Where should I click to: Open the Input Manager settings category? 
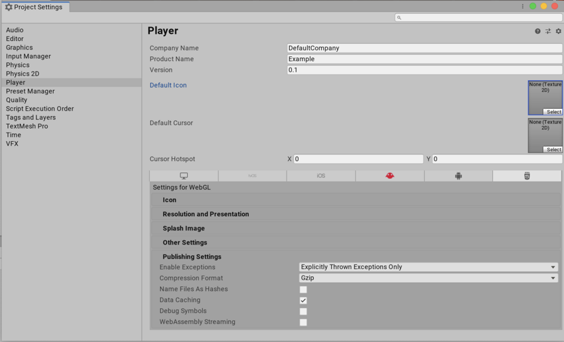(x=71, y=56)
